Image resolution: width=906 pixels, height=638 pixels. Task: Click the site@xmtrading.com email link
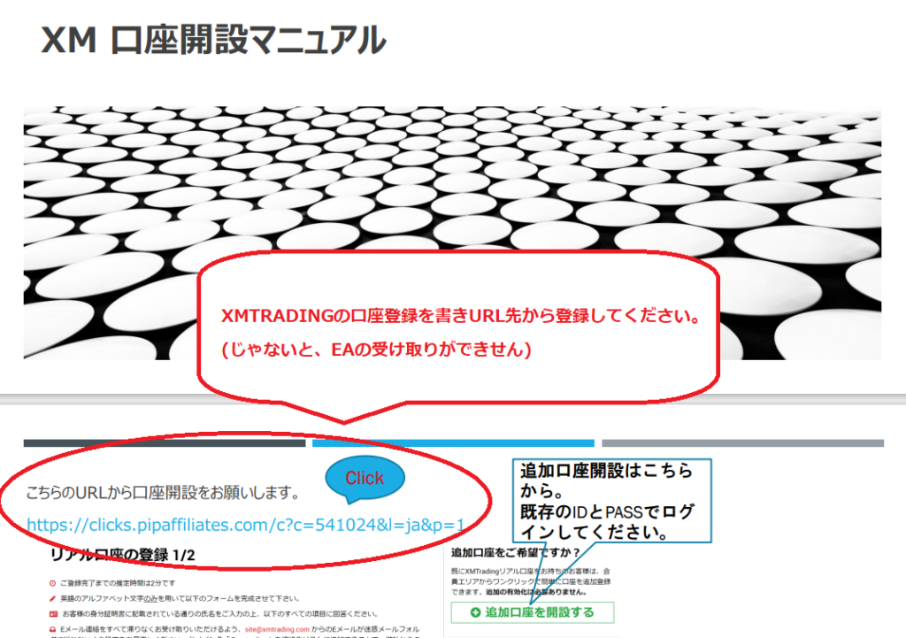click(277, 629)
